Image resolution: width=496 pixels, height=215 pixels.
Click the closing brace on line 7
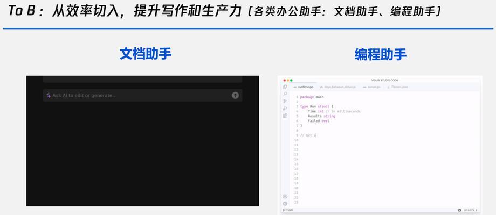pyautogui.click(x=301, y=125)
